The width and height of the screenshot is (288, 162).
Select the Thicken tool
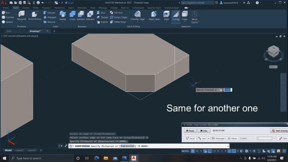tap(103, 17)
